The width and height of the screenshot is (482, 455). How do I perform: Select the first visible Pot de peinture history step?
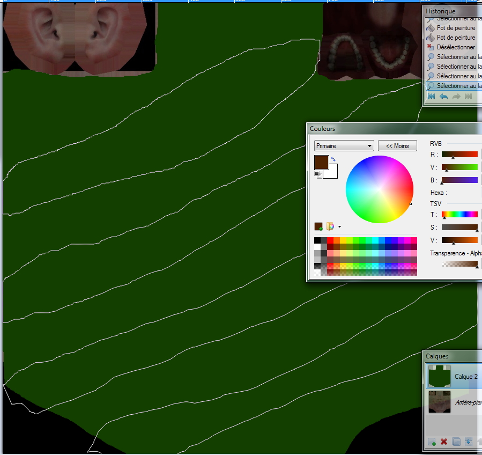456,28
